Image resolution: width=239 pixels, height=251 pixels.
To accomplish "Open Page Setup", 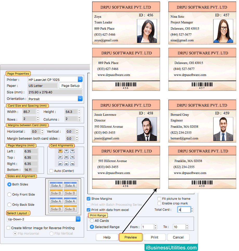I will pyautogui.click(x=71, y=86).
